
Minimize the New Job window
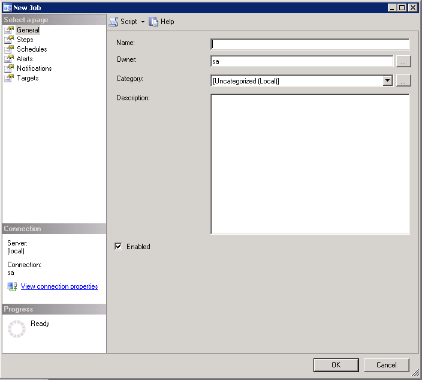point(393,8)
